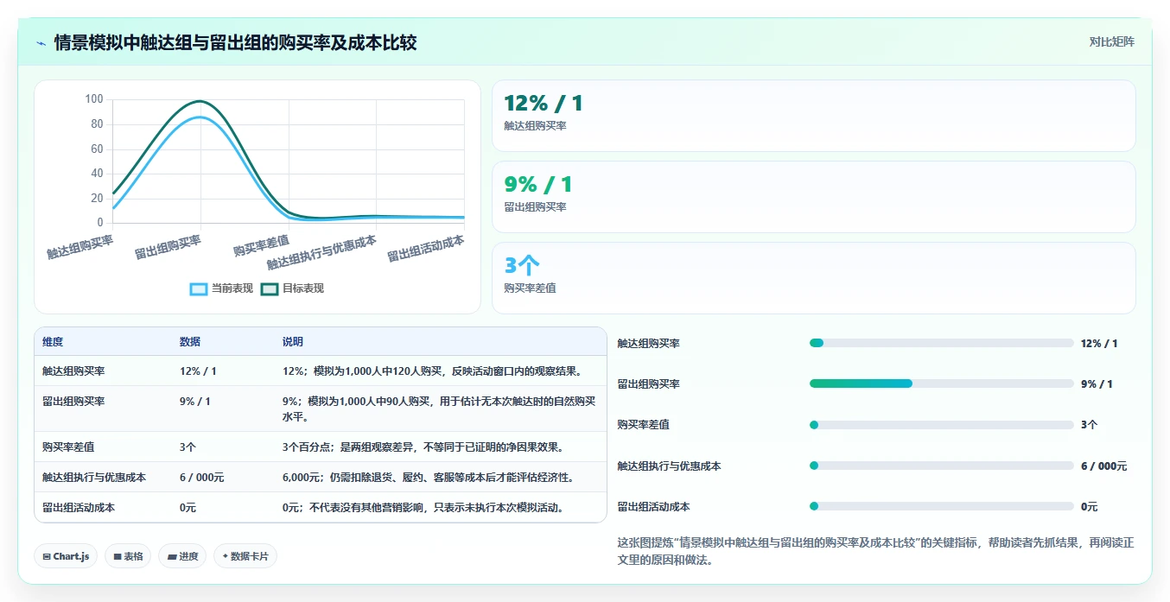Click the 留出组活动成本 progress bar
Viewport: 1170px width, 602px height.
[941, 506]
